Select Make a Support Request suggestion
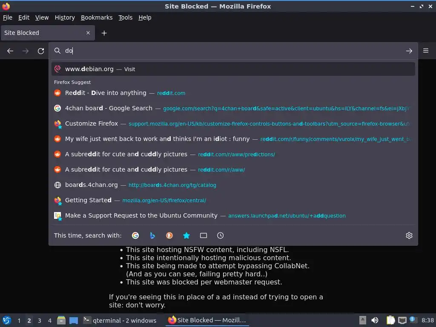436x327 pixels. tap(233, 215)
